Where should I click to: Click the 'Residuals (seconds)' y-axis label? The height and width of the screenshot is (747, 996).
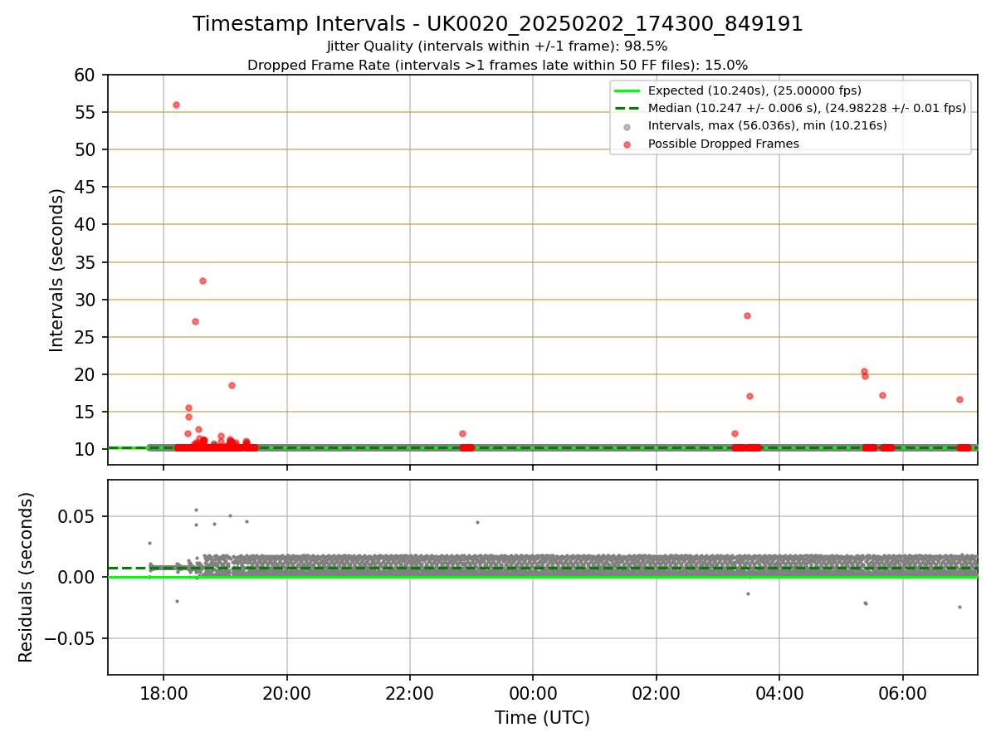(26, 577)
